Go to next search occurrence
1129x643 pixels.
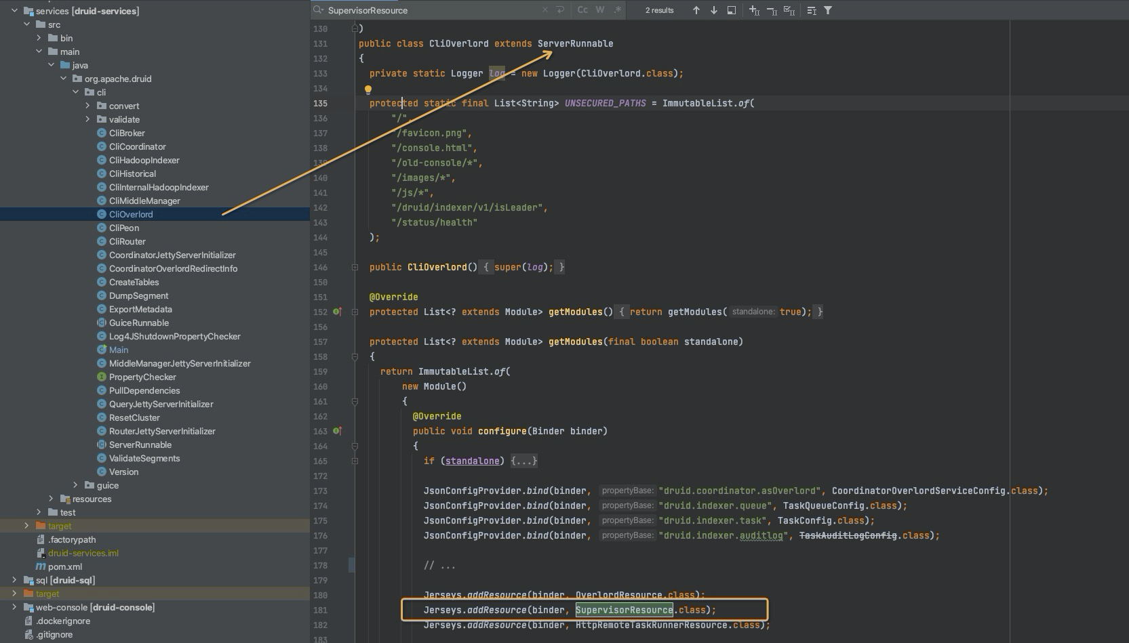click(x=714, y=10)
